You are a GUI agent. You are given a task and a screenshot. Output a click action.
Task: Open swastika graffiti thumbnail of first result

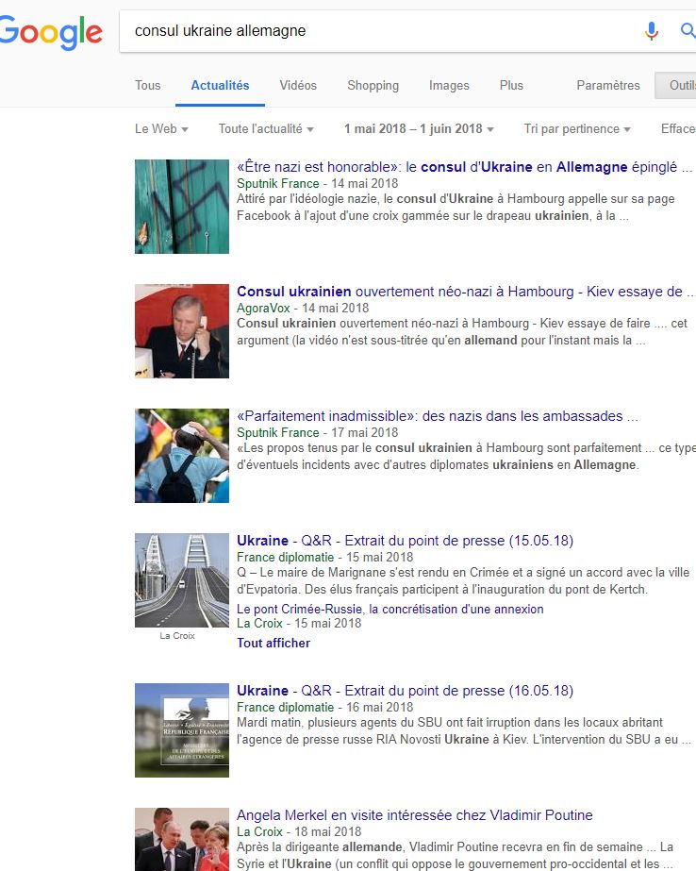click(x=182, y=207)
